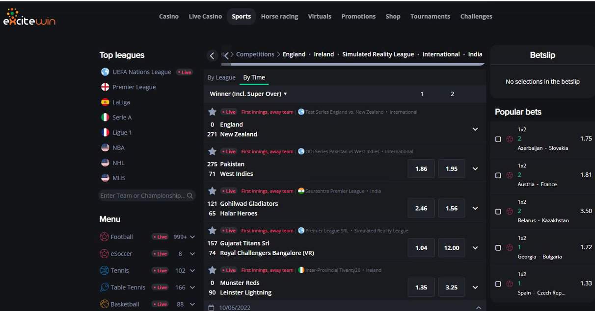Image resolution: width=595 pixels, height=311 pixels.
Task: Click the UEFA Nations League globe icon
Action: [105, 72]
